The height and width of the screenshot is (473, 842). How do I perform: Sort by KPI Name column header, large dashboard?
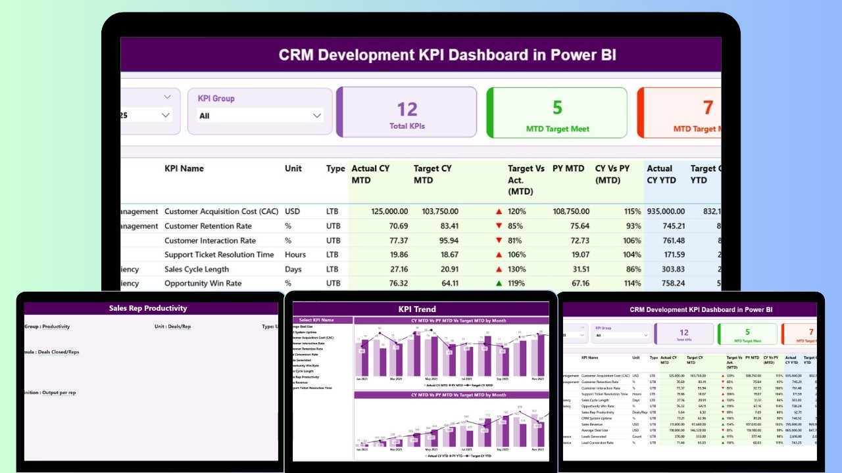pyautogui.click(x=184, y=169)
